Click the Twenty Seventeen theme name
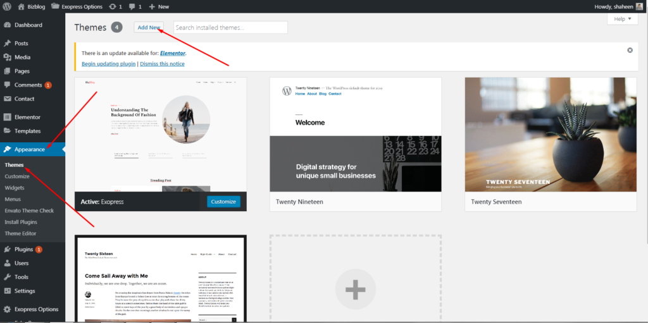The image size is (648, 323). [496, 202]
